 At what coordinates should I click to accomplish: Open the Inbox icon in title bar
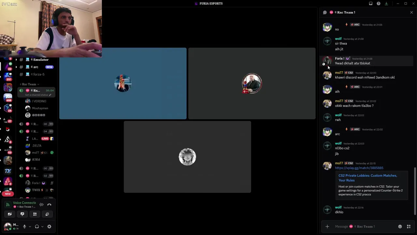pyautogui.click(x=371, y=4)
